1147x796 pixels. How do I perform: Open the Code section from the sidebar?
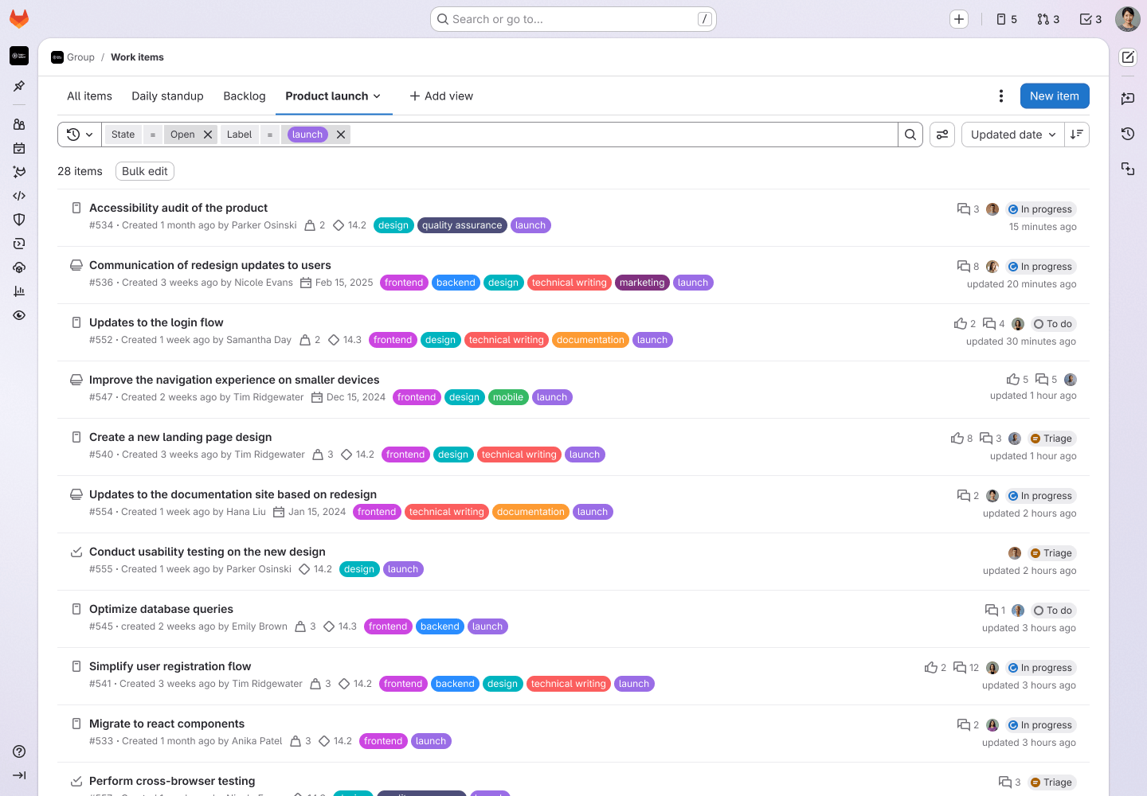tap(18, 195)
